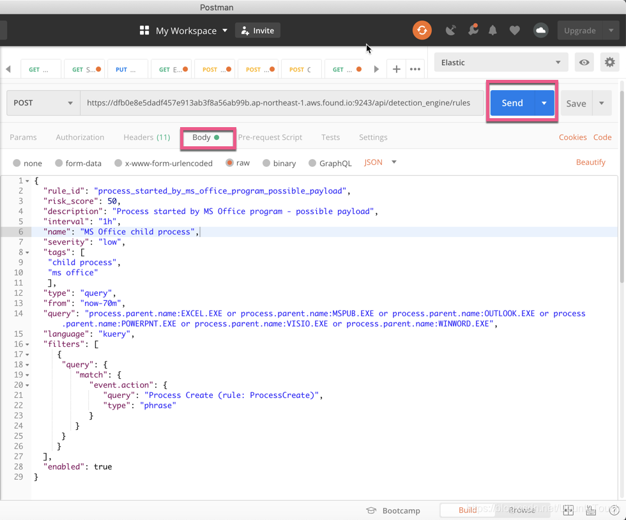Open the POST method dropdown
626x520 pixels.
click(43, 103)
